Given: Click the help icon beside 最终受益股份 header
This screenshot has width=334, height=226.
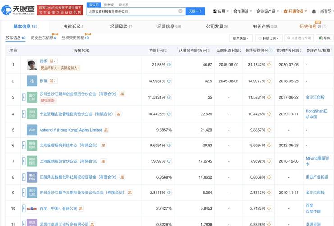Looking at the screenshot, I should coord(270,51).
